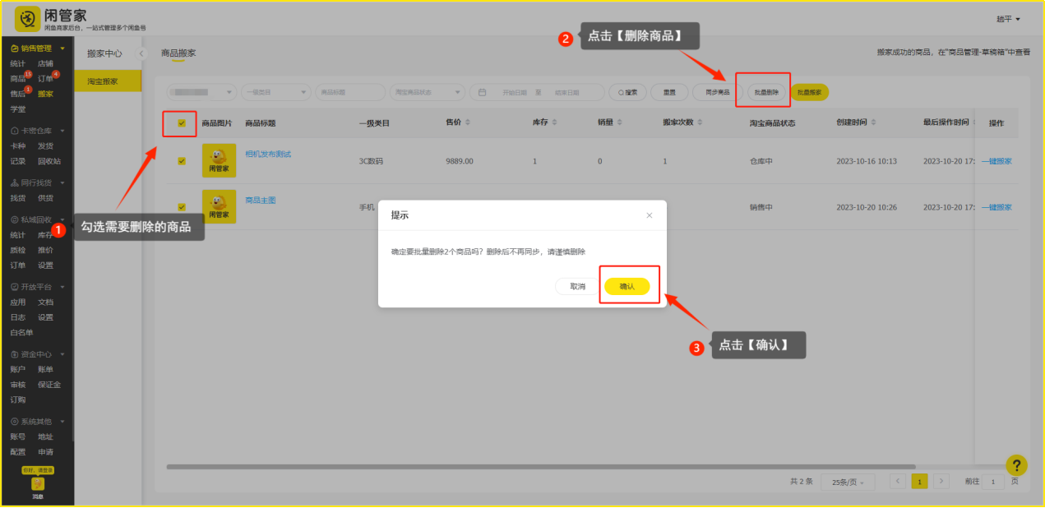Go to next page arrow
Viewport: 1045px width, 508px height.
coord(941,481)
